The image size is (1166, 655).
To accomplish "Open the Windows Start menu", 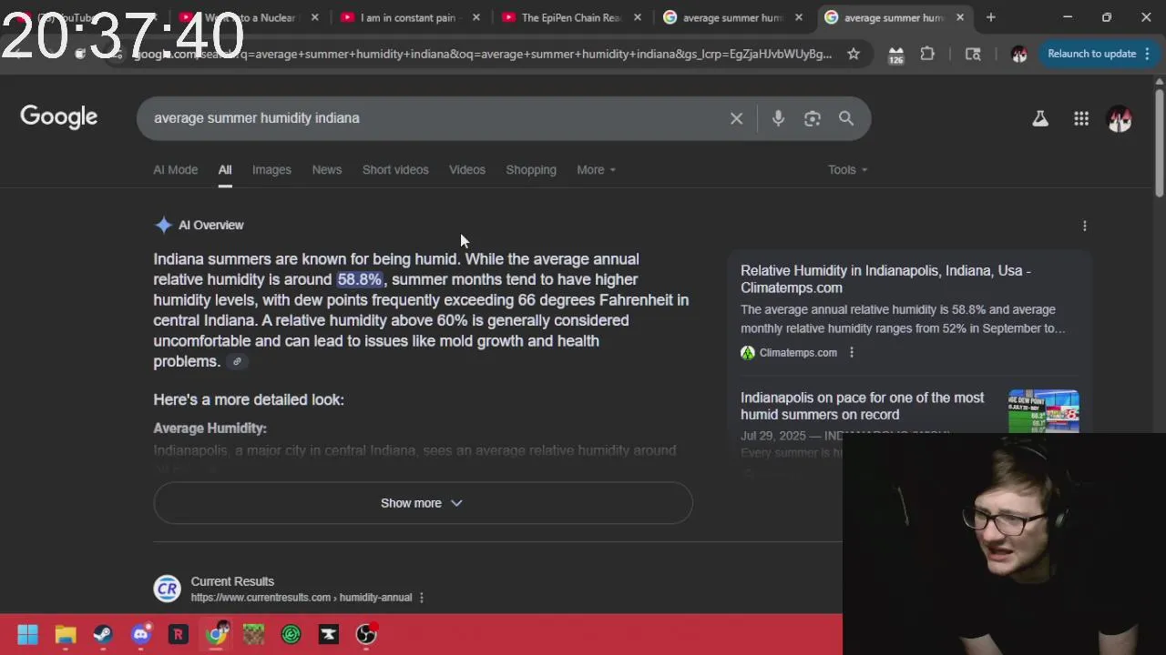I will tap(27, 634).
